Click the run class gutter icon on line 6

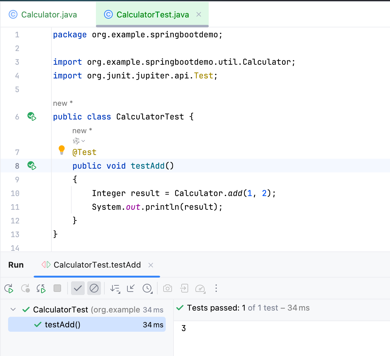32,117
